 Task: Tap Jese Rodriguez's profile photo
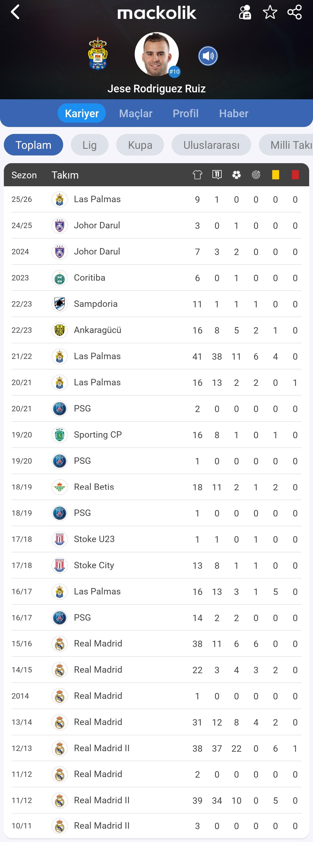[156, 54]
